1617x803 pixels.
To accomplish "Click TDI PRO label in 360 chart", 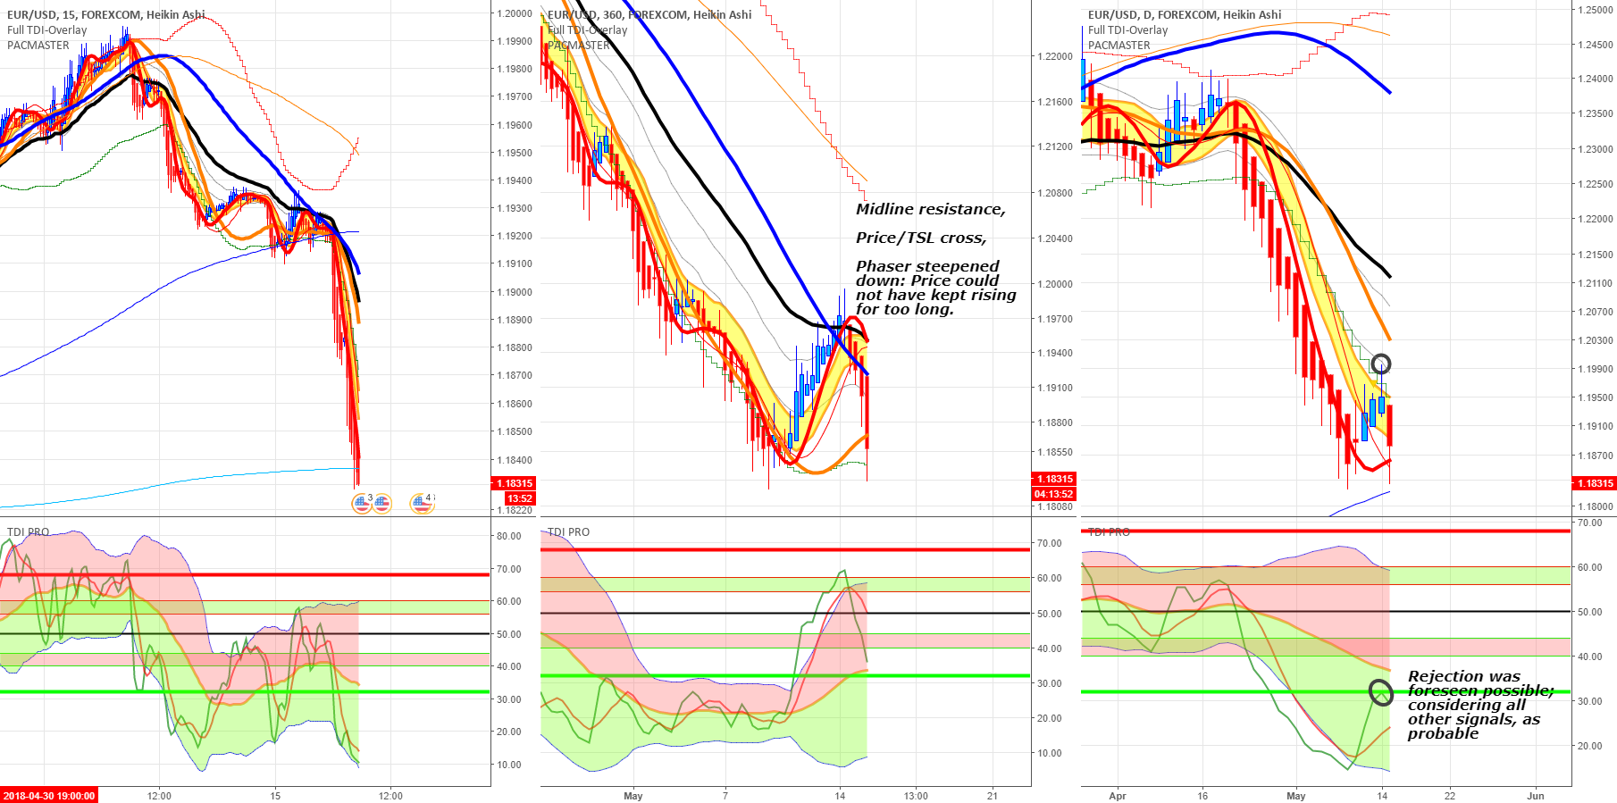I will click(x=569, y=532).
